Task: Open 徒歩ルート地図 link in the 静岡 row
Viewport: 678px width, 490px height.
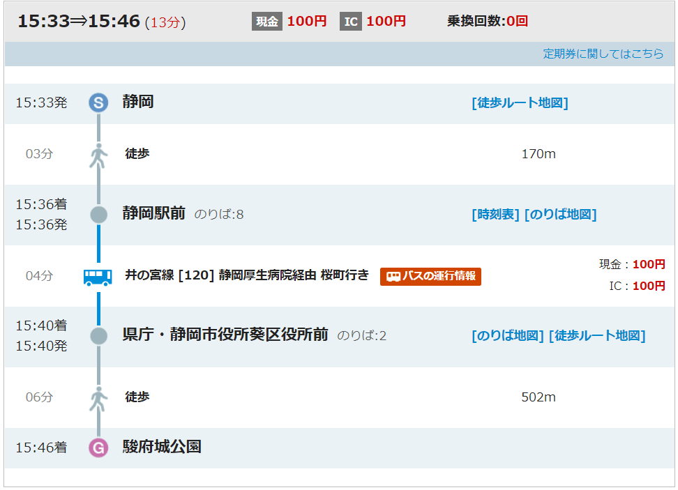Action: [520, 103]
